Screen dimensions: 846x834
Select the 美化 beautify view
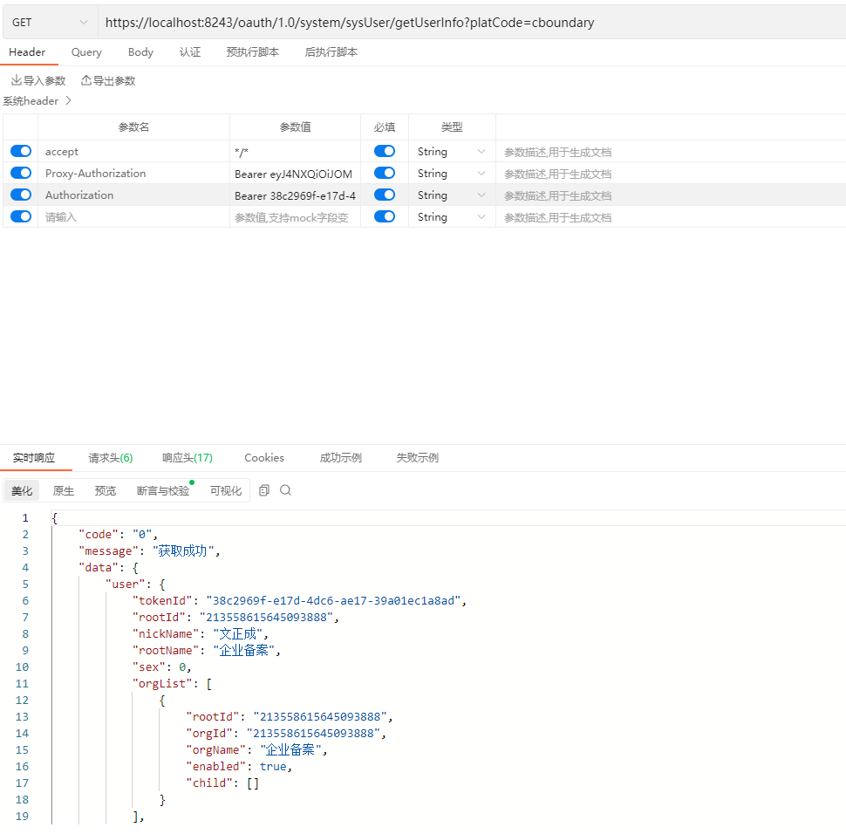click(x=22, y=490)
